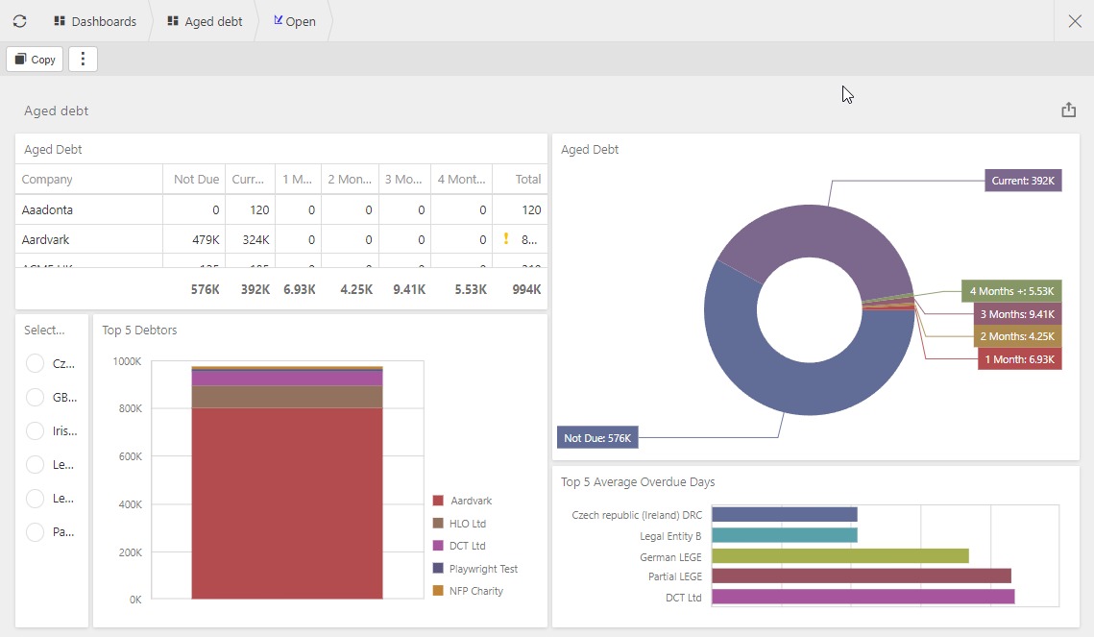1094x637 pixels.
Task: Select the Open breadcrumb item
Action: click(x=295, y=21)
